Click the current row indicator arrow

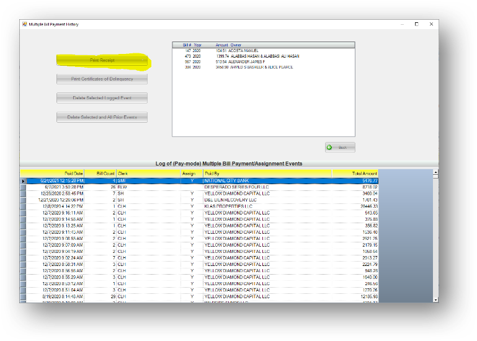pyautogui.click(x=24, y=180)
